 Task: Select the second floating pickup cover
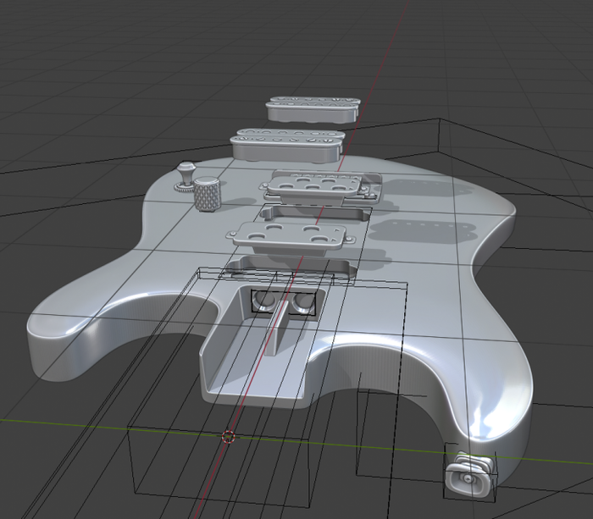(x=287, y=144)
